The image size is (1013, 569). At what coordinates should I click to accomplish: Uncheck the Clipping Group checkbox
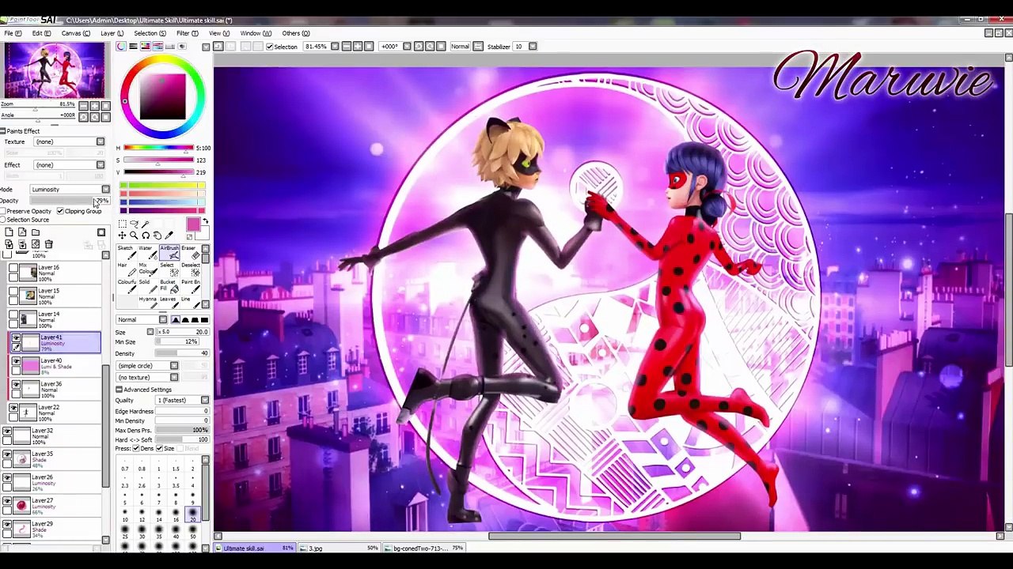coord(60,212)
